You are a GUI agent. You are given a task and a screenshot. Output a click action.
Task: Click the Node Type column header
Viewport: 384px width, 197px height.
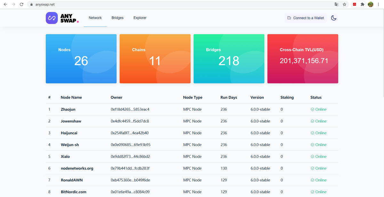click(x=193, y=98)
